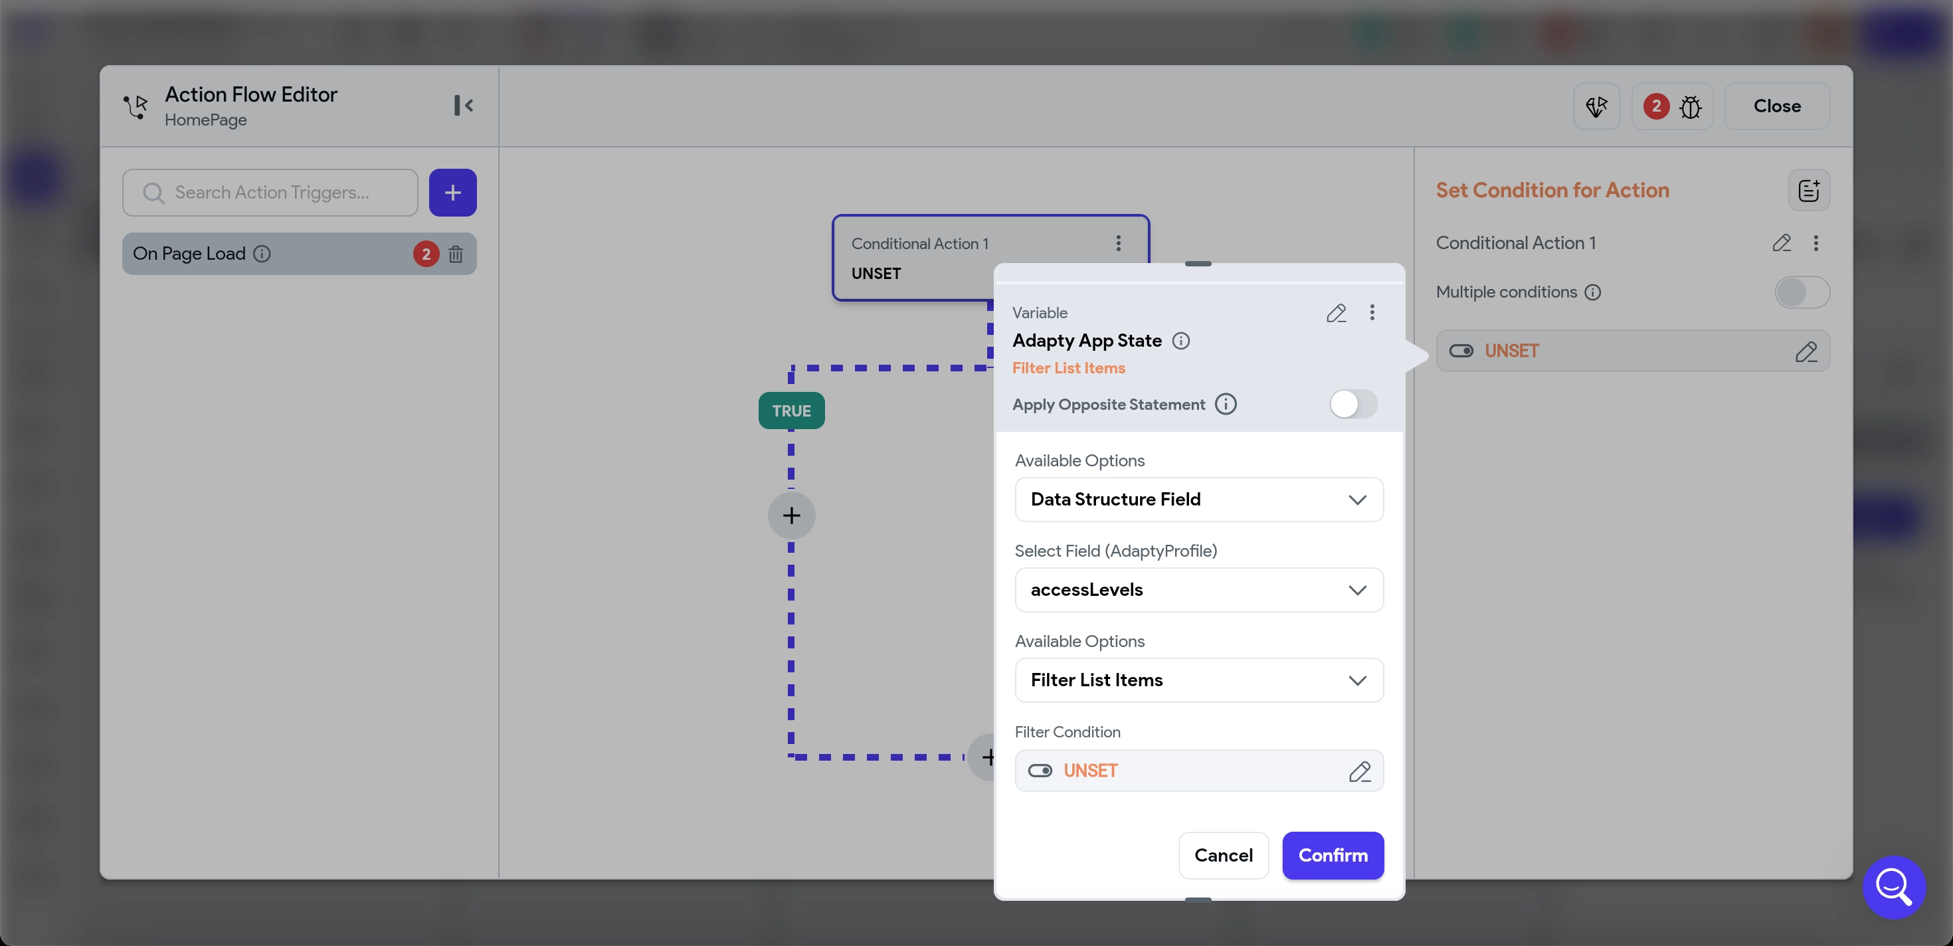Viewport: 1953px width, 946px height.
Task: Select the On Page Load trigger item
Action: (x=189, y=254)
